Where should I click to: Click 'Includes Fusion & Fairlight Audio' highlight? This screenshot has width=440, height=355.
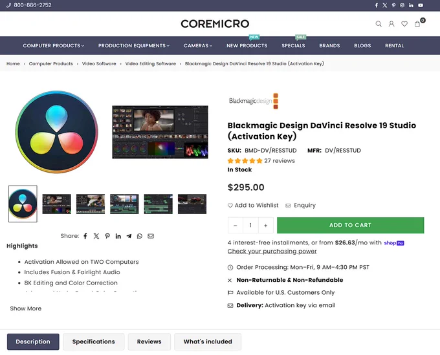tap(72, 272)
